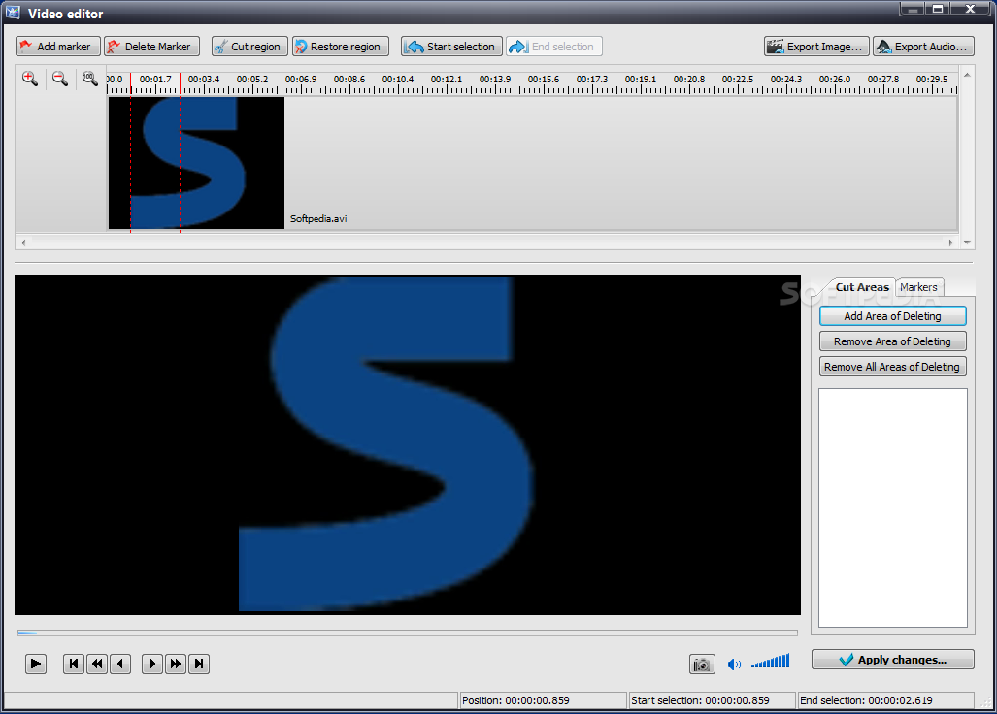Set Start selection at the current position
Image resolution: width=997 pixels, height=714 pixels.
click(x=451, y=47)
